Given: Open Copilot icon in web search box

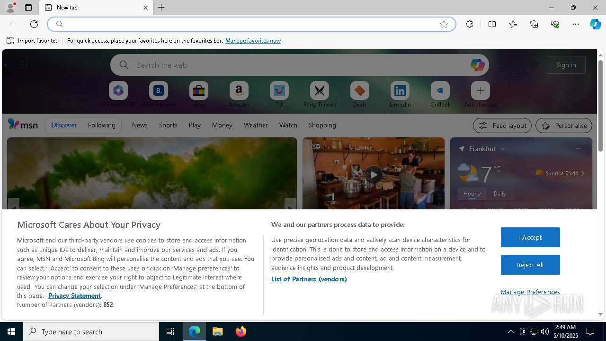Looking at the screenshot, I should [477, 65].
